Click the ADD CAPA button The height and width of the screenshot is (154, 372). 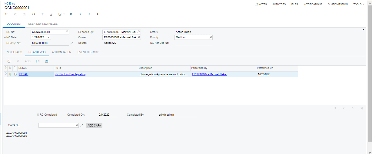click(94, 125)
